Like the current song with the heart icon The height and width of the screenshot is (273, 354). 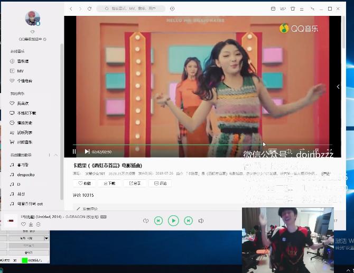(x=23, y=224)
